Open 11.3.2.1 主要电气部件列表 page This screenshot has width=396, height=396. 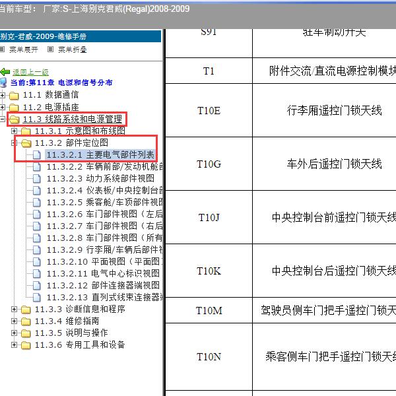tap(100, 154)
